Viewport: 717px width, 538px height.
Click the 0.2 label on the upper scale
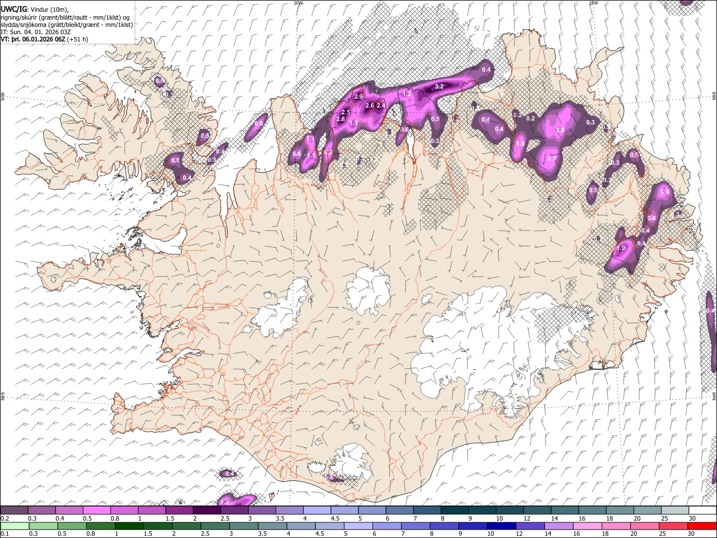[6, 518]
